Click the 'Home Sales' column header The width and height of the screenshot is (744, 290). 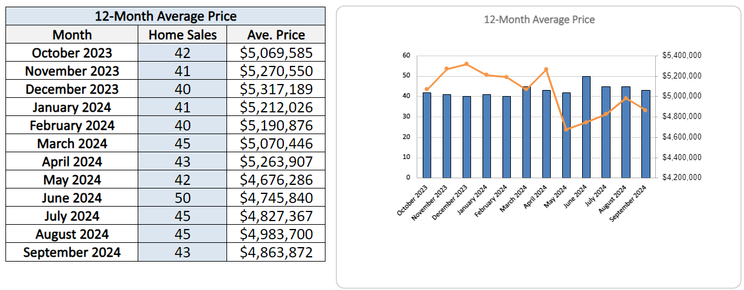pyautogui.click(x=182, y=34)
